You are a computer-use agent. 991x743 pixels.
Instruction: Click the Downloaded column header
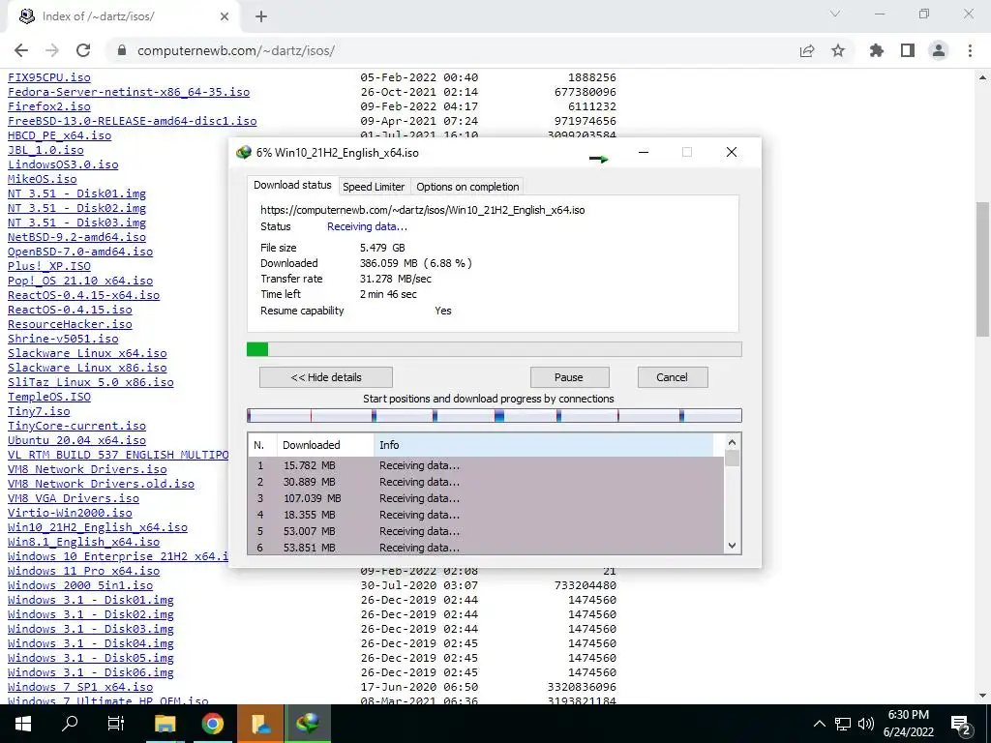(325, 445)
